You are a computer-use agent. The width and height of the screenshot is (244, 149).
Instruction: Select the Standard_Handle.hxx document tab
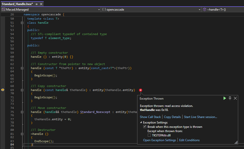tap(17, 4)
